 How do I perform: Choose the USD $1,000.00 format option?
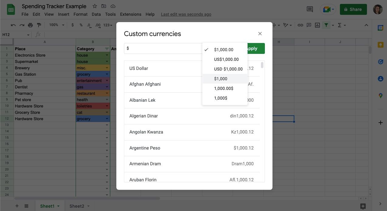(228, 69)
